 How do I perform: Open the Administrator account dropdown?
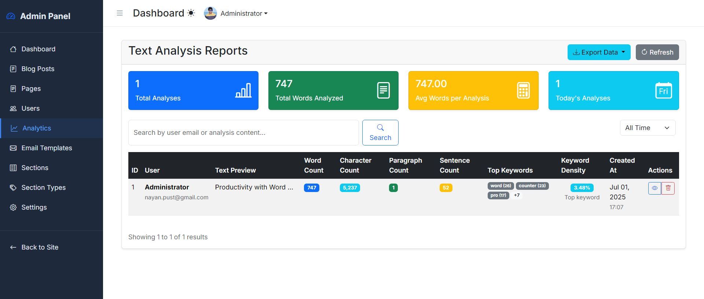pos(244,14)
